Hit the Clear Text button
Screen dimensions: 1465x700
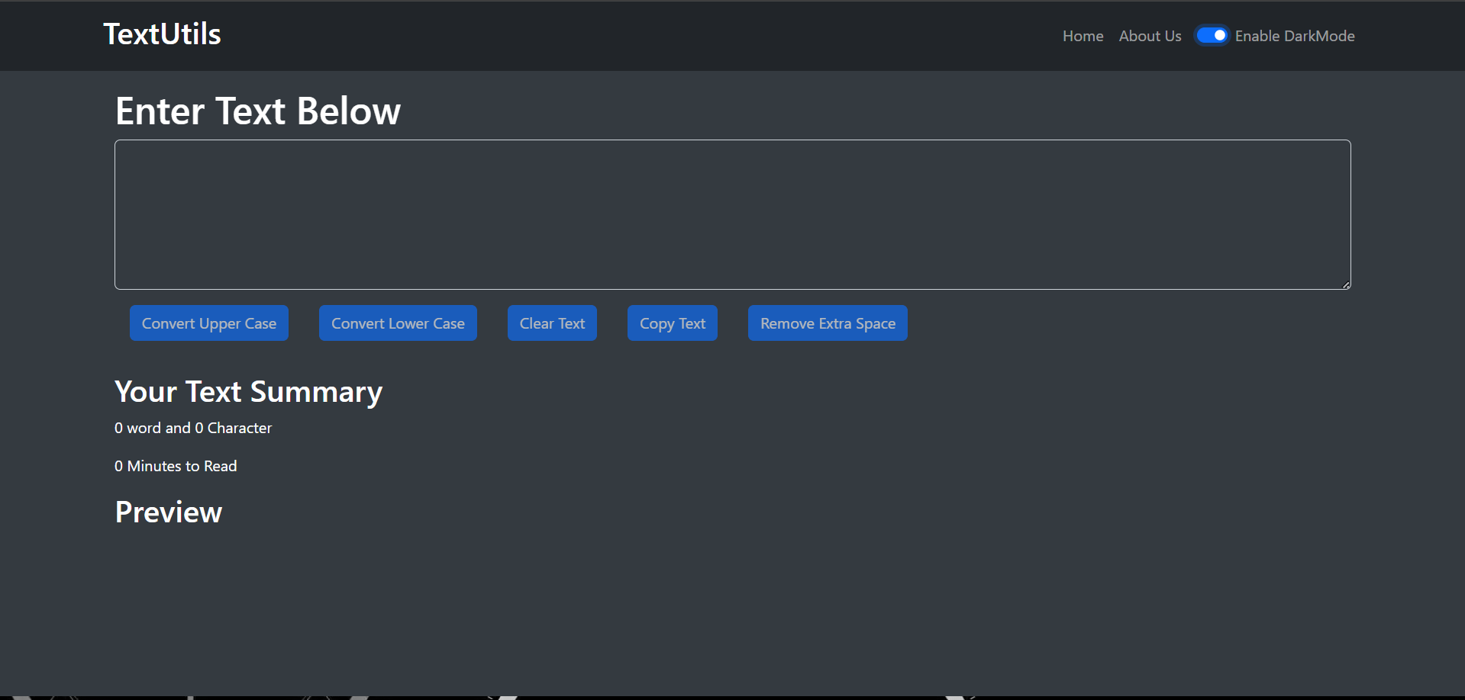pos(552,323)
